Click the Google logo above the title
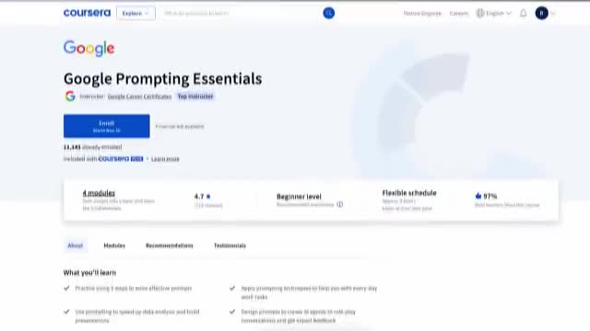This screenshot has width=590, height=331. [88, 49]
